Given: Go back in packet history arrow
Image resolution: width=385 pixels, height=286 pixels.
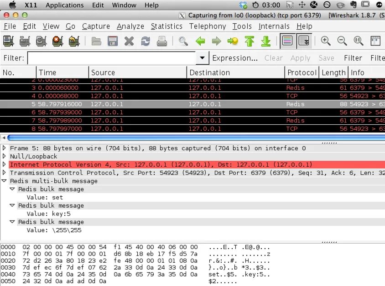Looking at the screenshot, I should 200,41.
